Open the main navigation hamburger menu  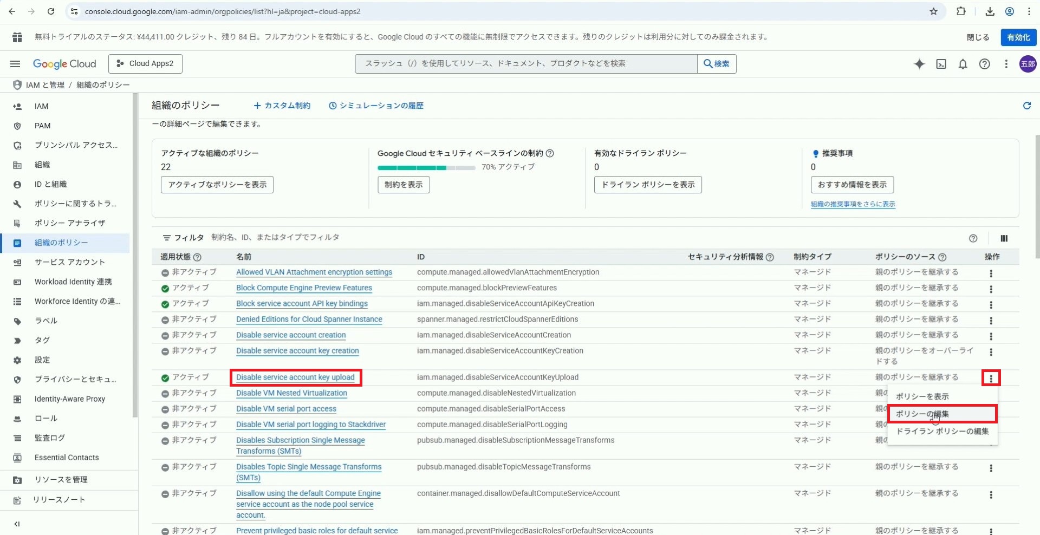coord(15,64)
